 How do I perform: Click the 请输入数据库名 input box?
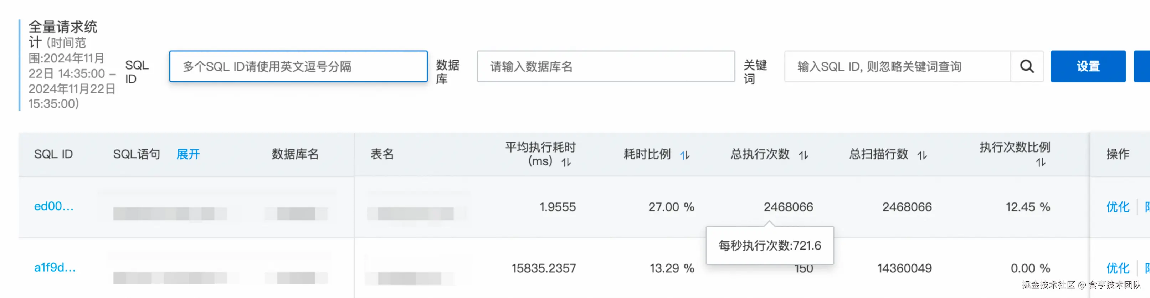pos(605,66)
